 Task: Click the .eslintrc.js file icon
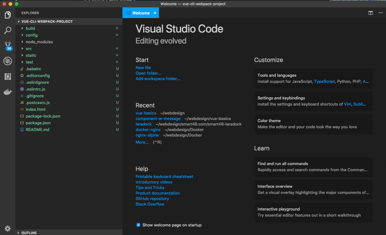point(22,89)
